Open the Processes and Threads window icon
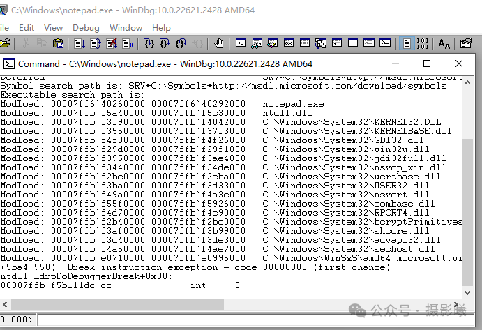Viewport: 482px width, 330px height. 369,43
